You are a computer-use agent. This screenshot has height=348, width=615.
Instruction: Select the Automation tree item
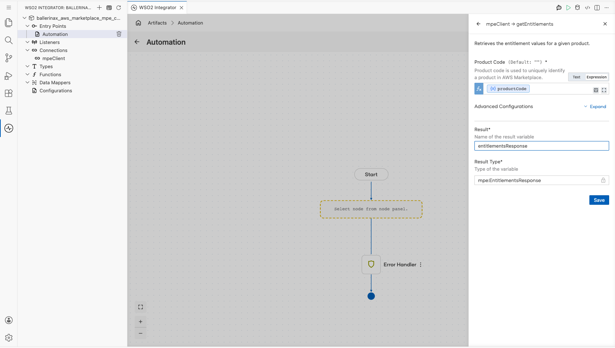72,34
